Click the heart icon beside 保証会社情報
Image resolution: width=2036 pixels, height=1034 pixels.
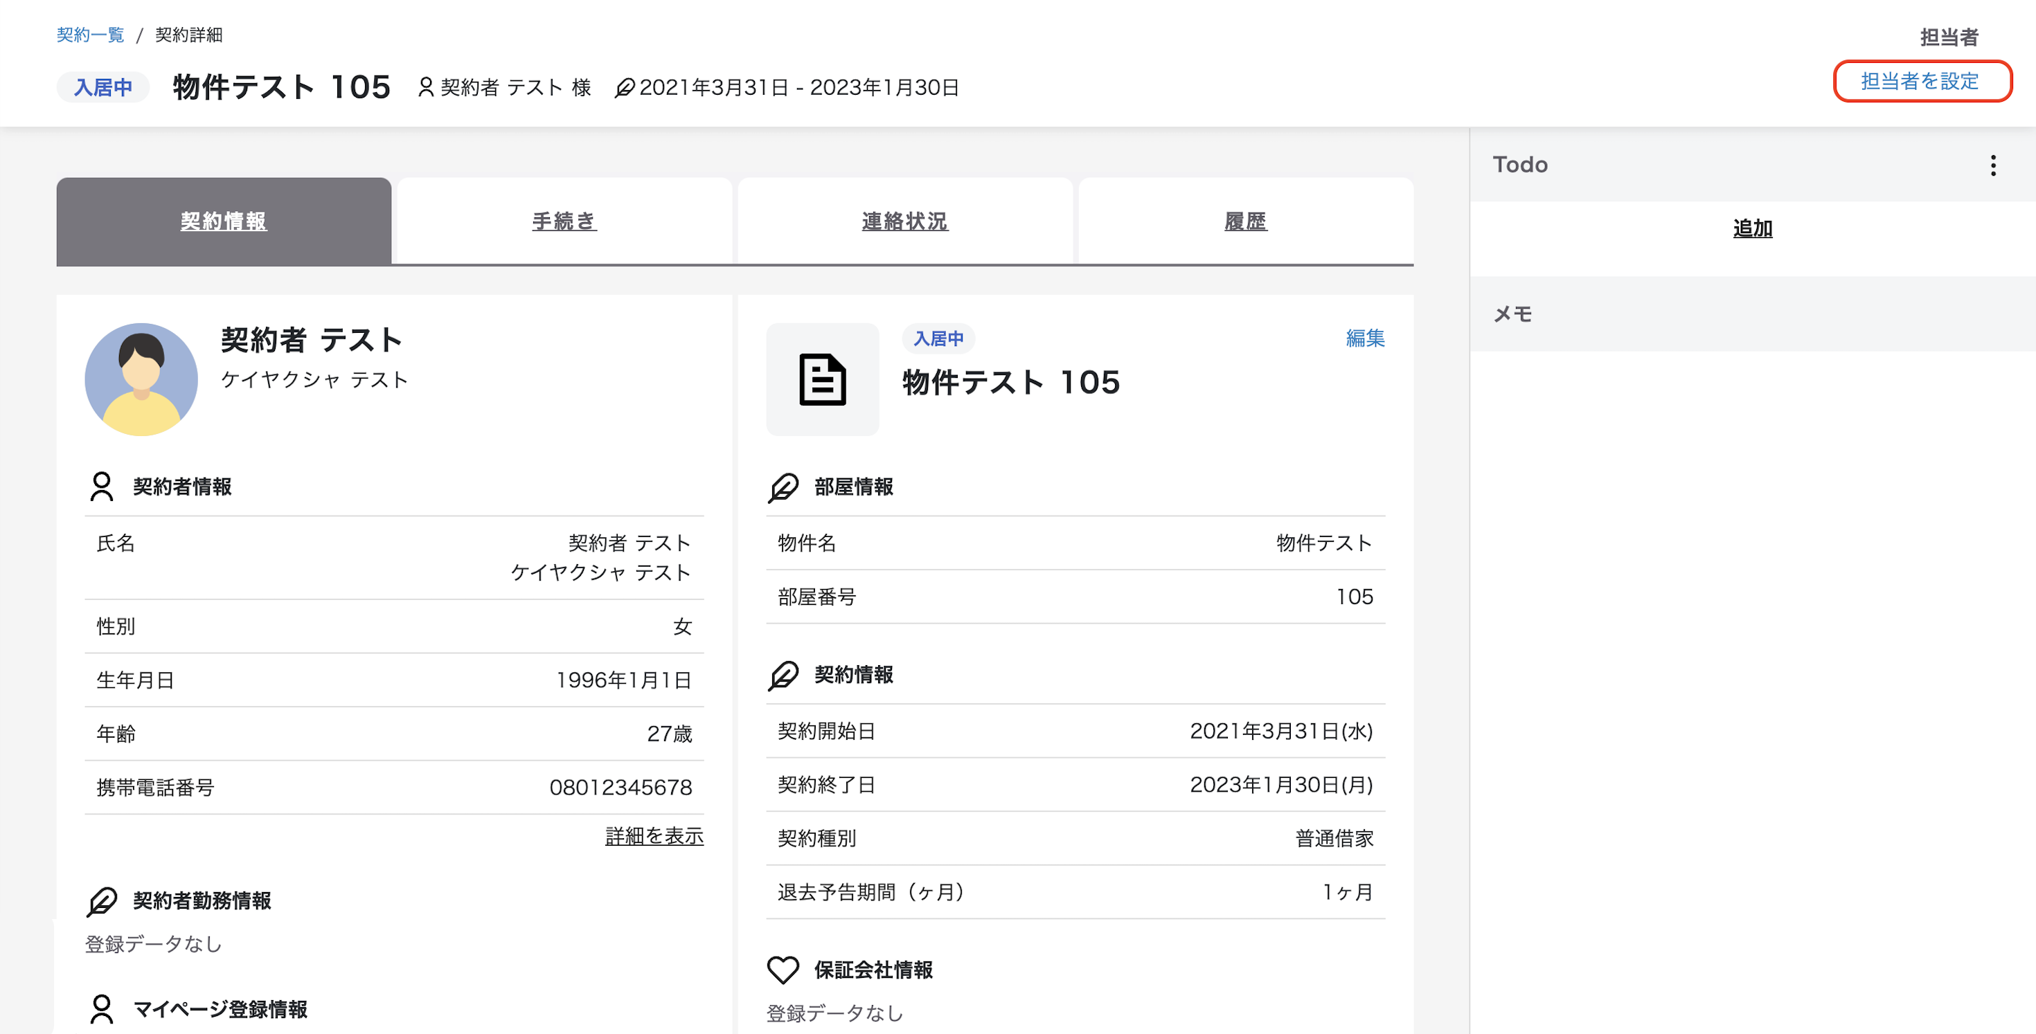click(783, 970)
